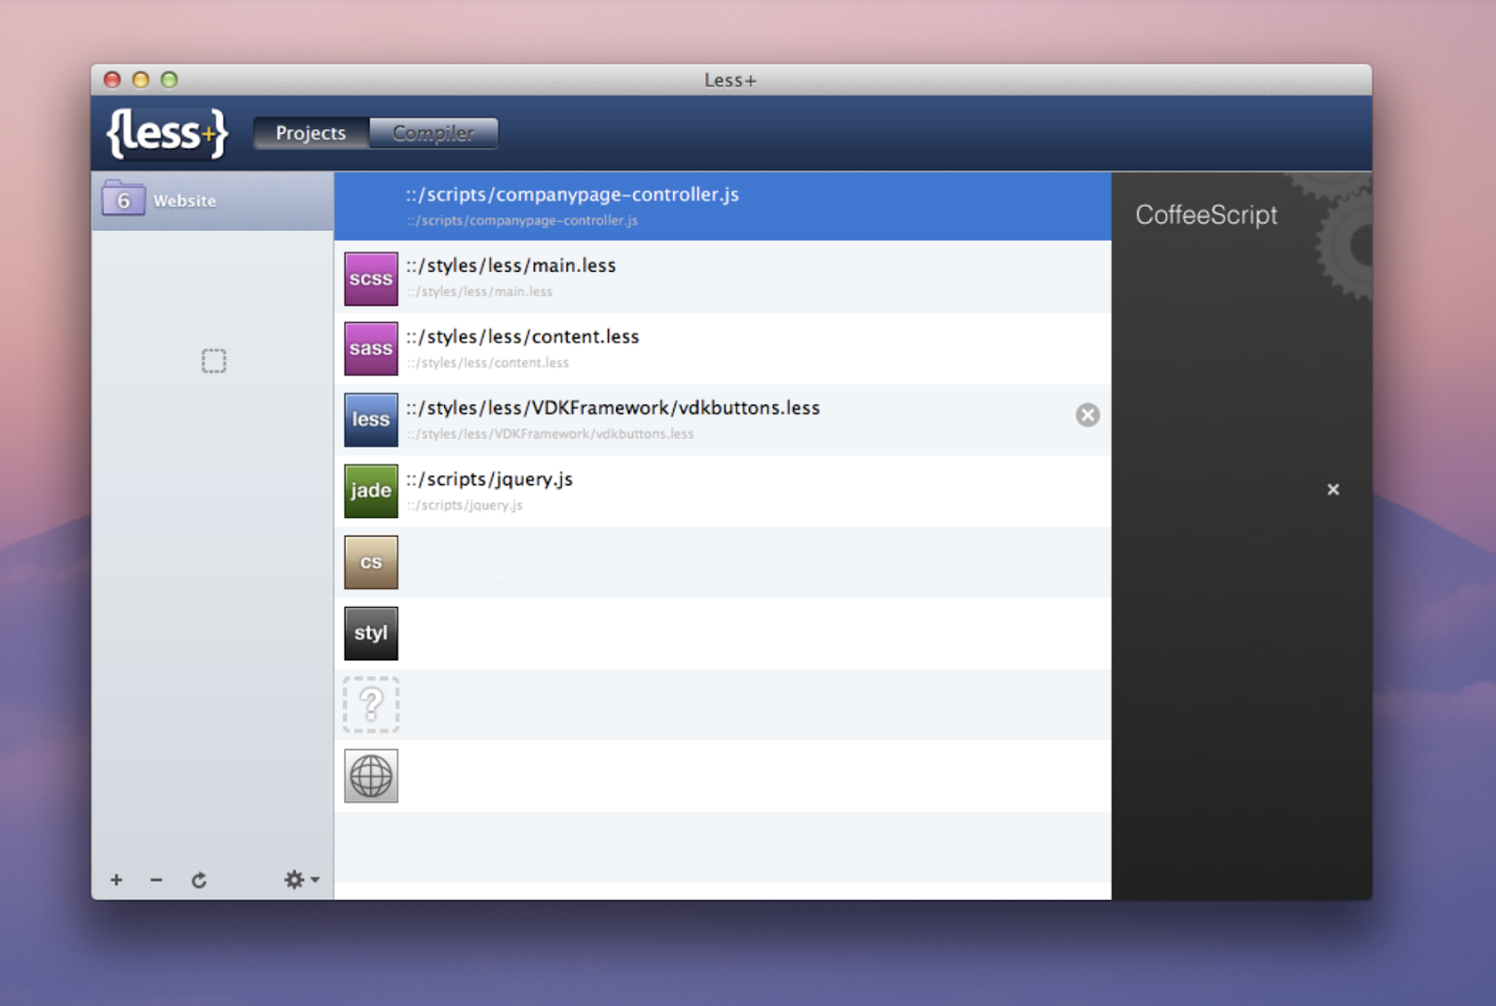Select ::/scripts/jquery.js file row
This screenshot has width=1496, height=1006.
tap(723, 491)
